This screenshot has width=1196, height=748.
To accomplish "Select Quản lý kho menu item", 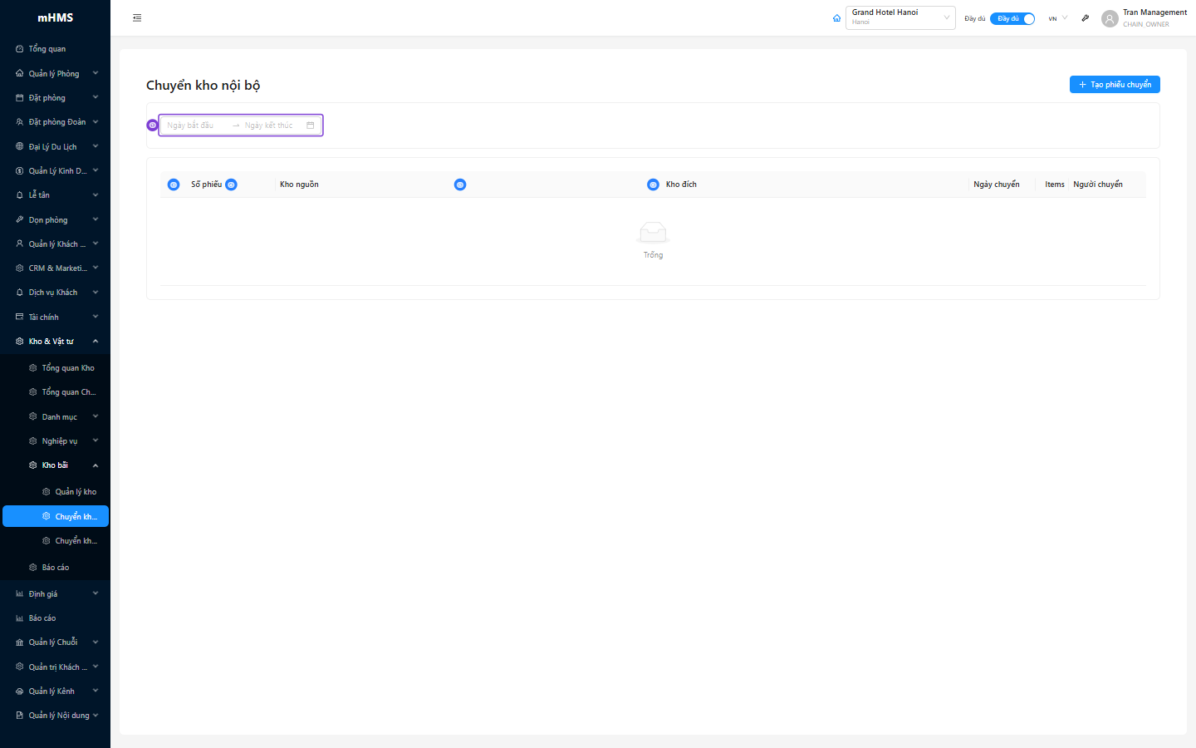I will point(75,492).
